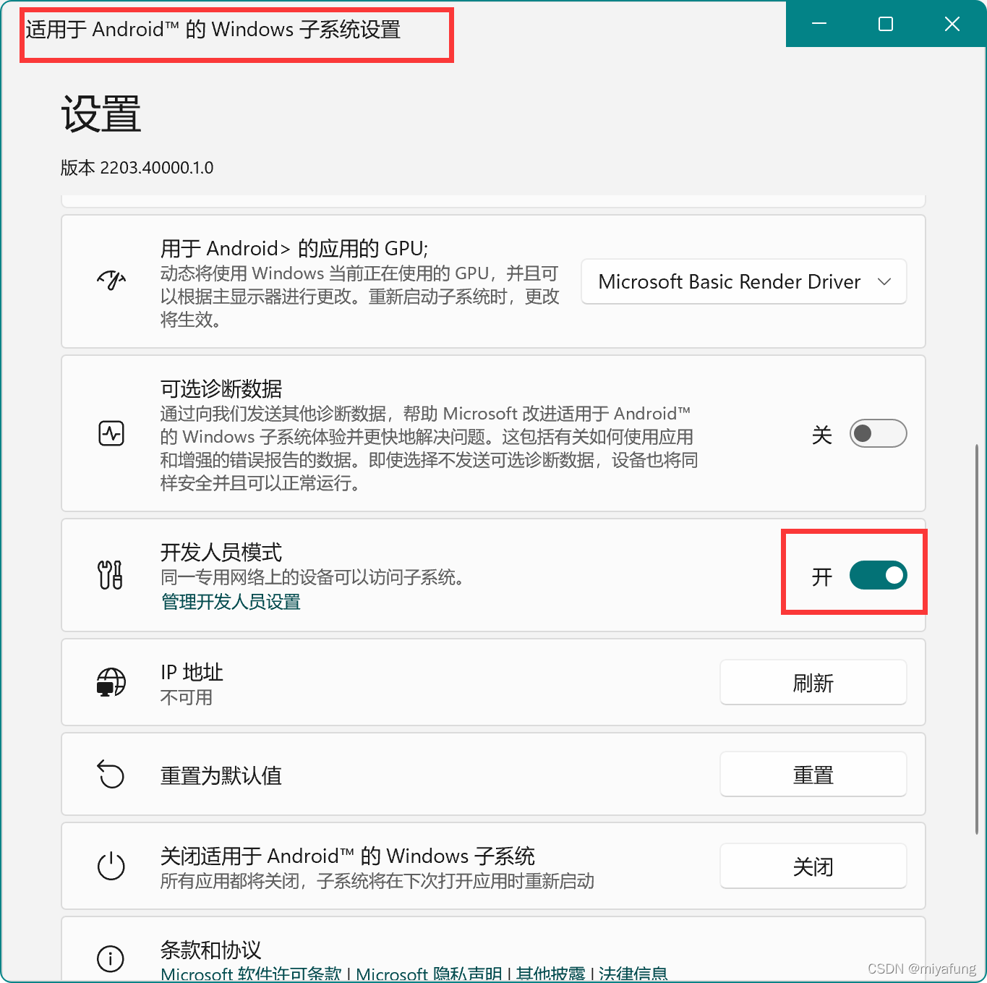Click the GPU performance gauge icon

coord(111,281)
